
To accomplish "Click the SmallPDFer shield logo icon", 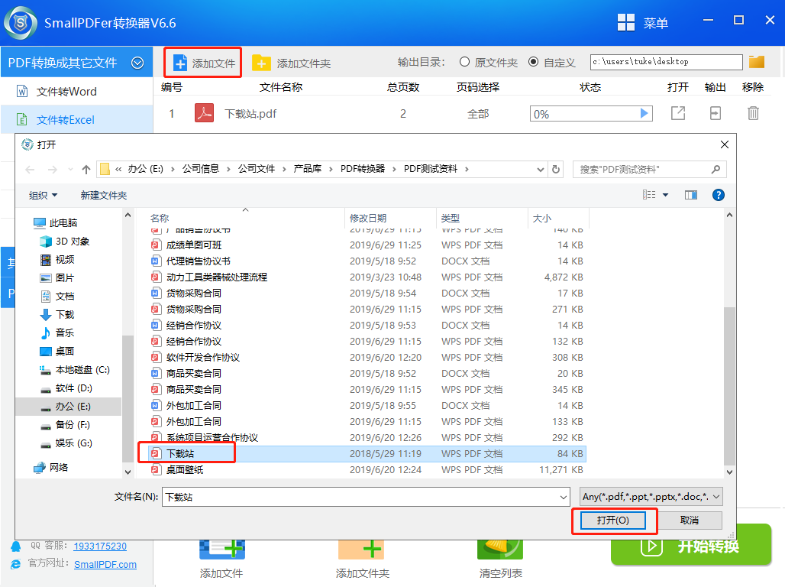I will tap(21, 23).
